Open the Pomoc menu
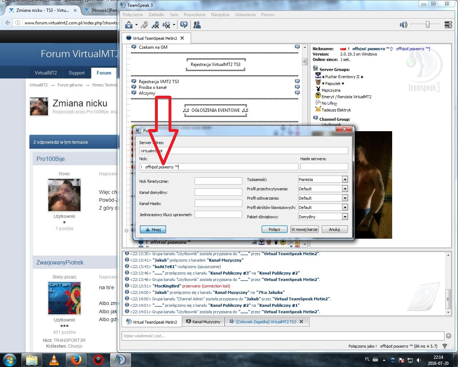Image resolution: width=458 pixels, height=367 pixels. pyautogui.click(x=268, y=15)
